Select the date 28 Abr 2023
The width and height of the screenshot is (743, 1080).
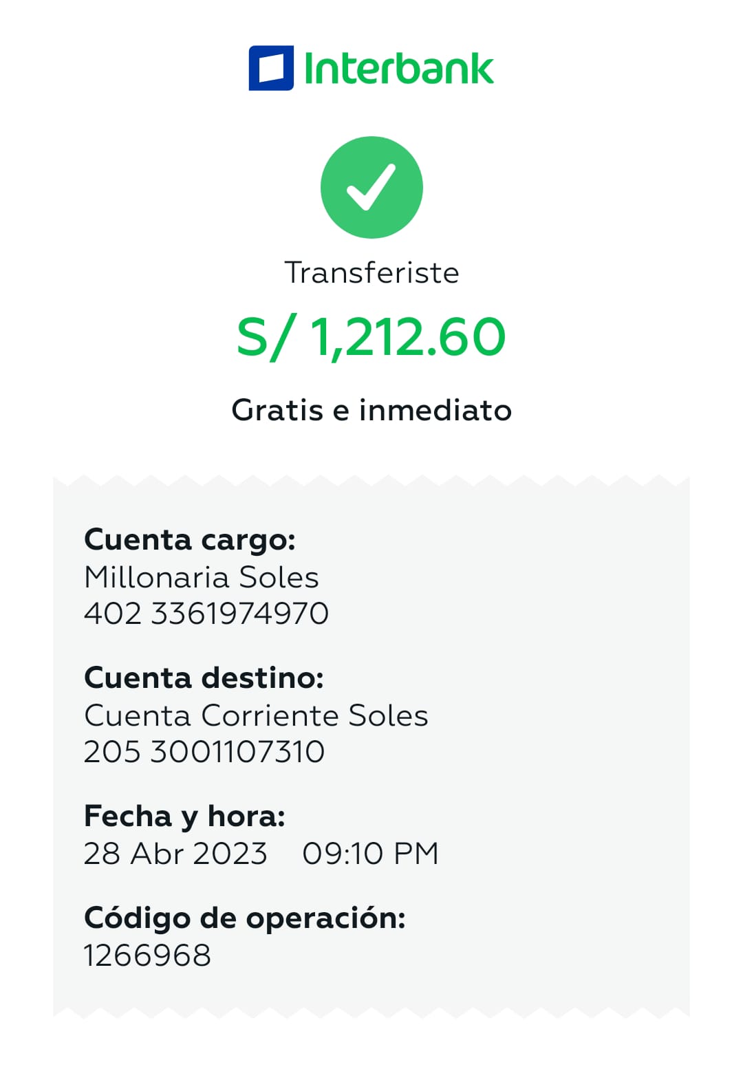[x=175, y=854]
